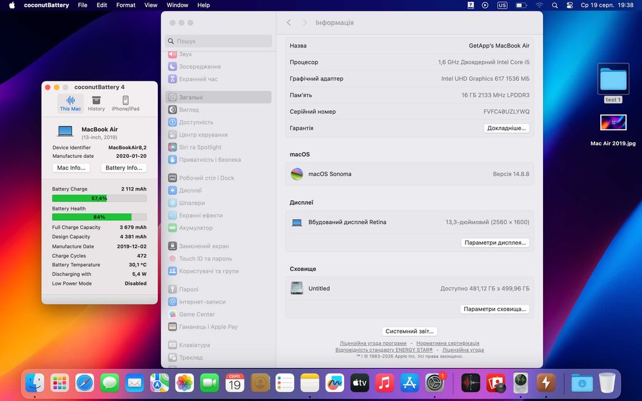Go back with the Settings chevron
Viewport: 642px width, 401px height.
pos(289,22)
